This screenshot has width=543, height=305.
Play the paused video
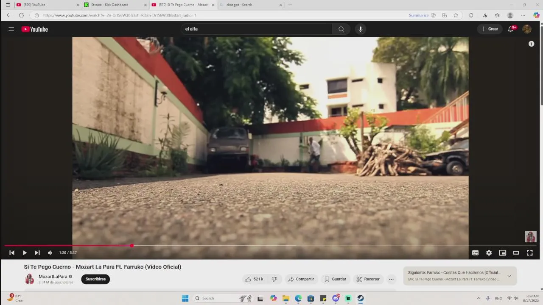(25, 253)
